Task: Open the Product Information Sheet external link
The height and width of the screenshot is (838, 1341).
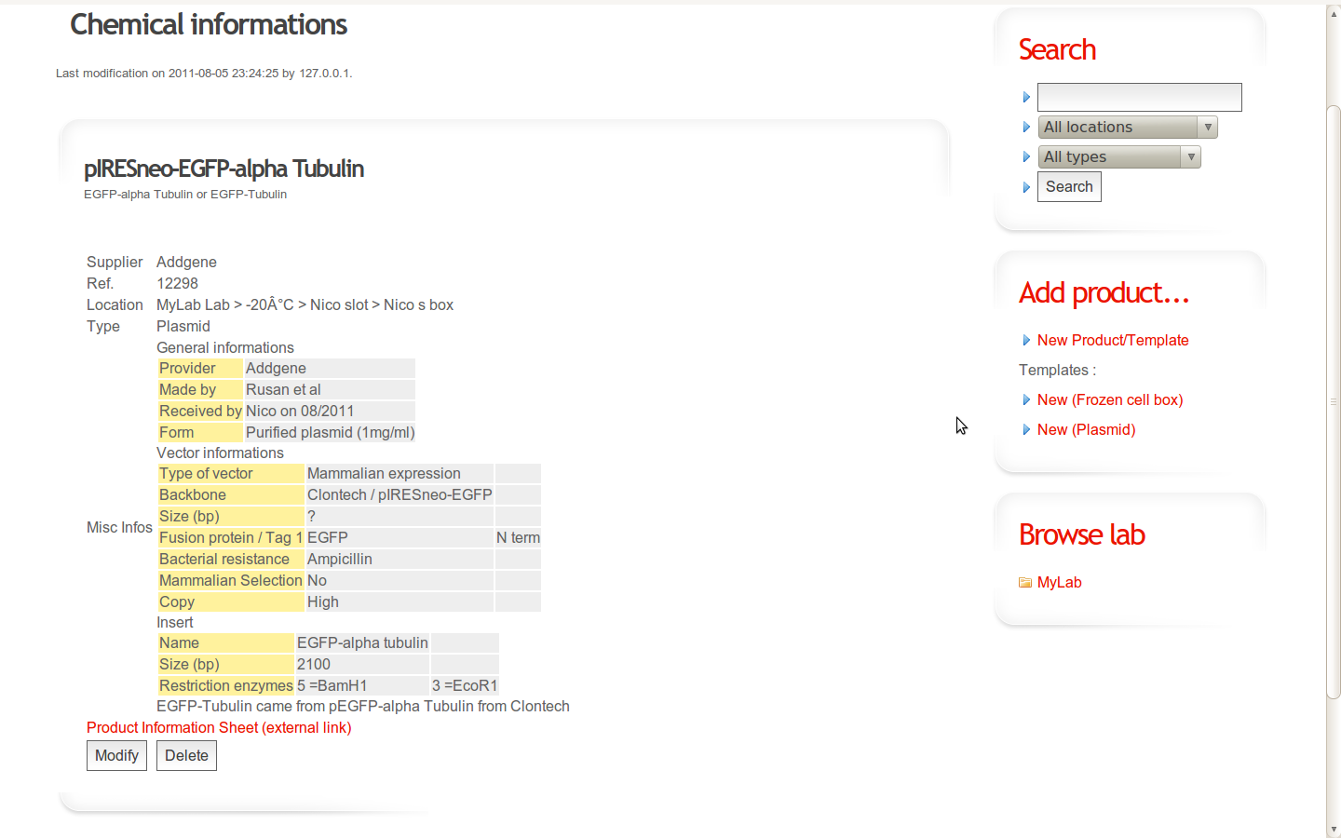Action: point(218,727)
